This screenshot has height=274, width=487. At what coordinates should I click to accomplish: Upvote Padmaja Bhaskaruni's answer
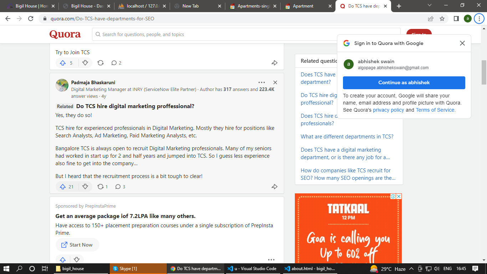[x=63, y=187]
